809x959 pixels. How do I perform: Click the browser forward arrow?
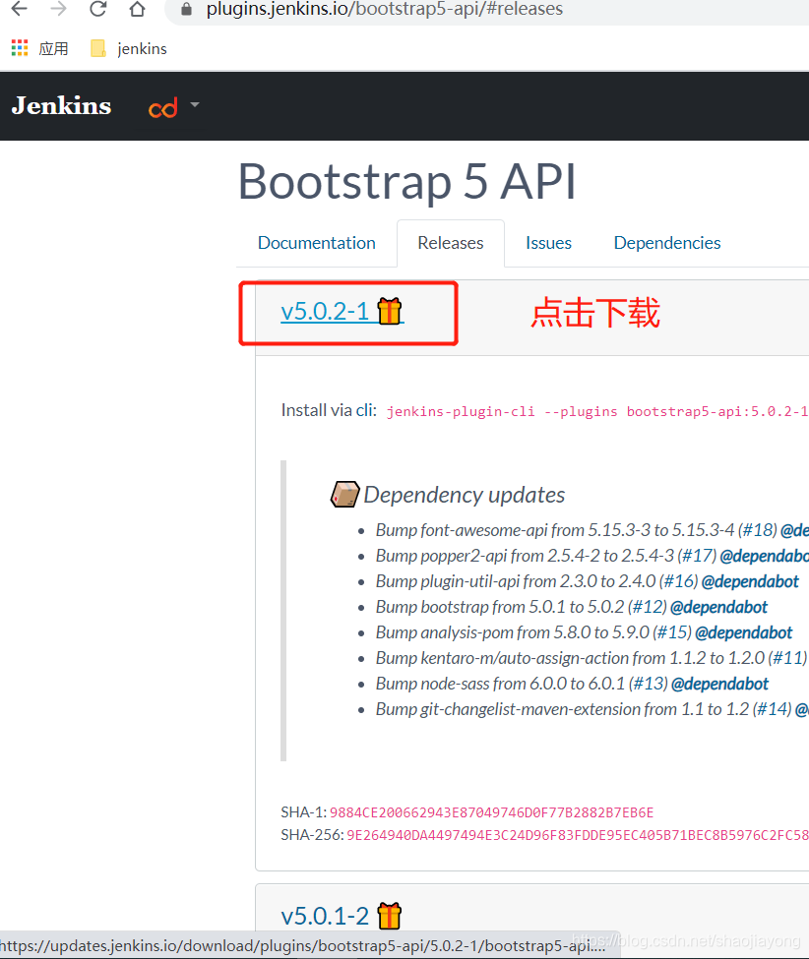point(59,9)
